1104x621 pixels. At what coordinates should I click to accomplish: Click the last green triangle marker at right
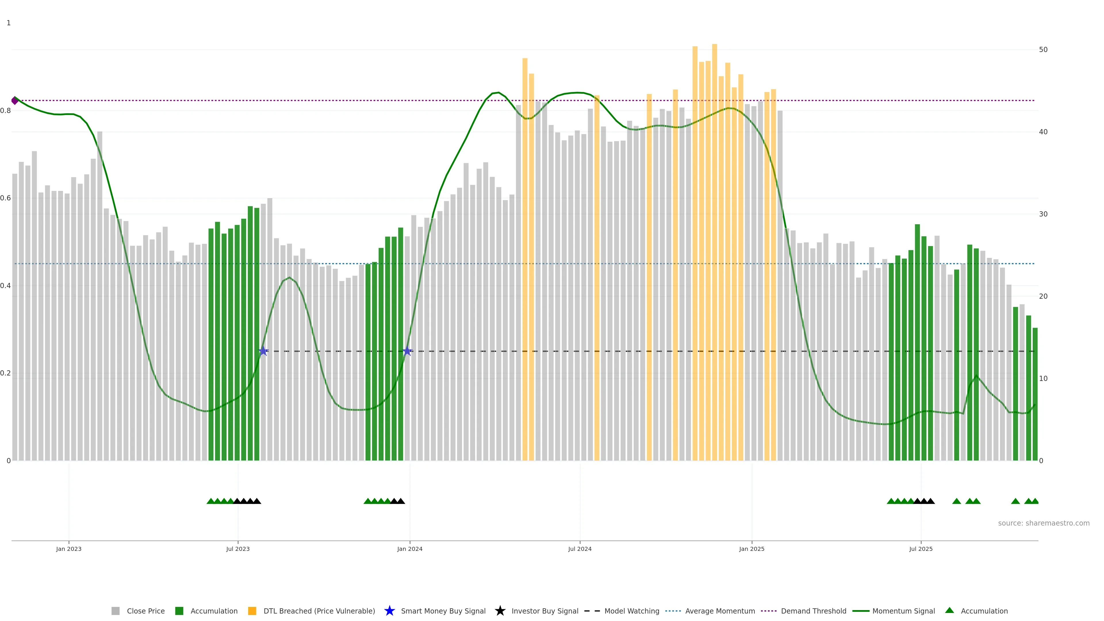1035,501
